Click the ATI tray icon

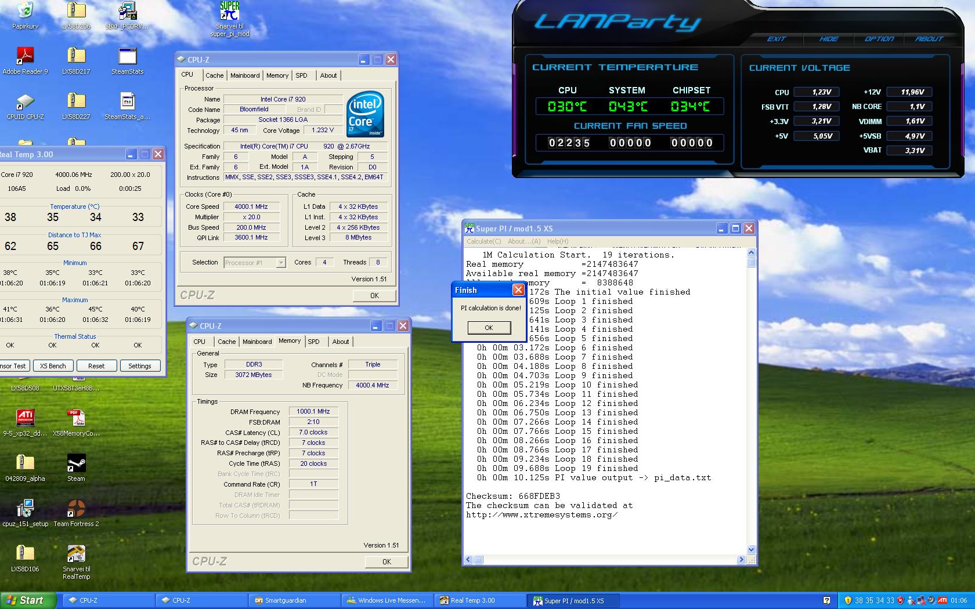click(x=943, y=601)
